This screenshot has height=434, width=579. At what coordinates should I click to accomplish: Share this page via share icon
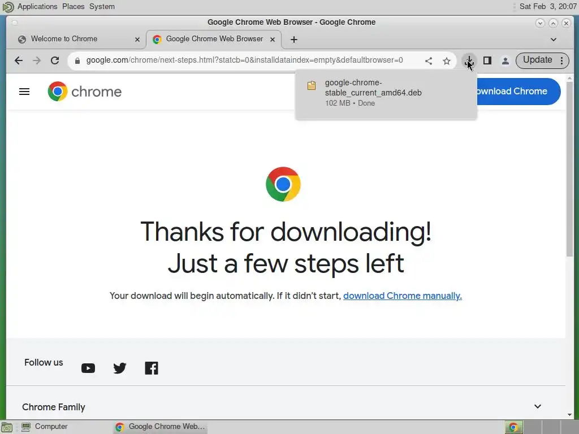click(429, 60)
